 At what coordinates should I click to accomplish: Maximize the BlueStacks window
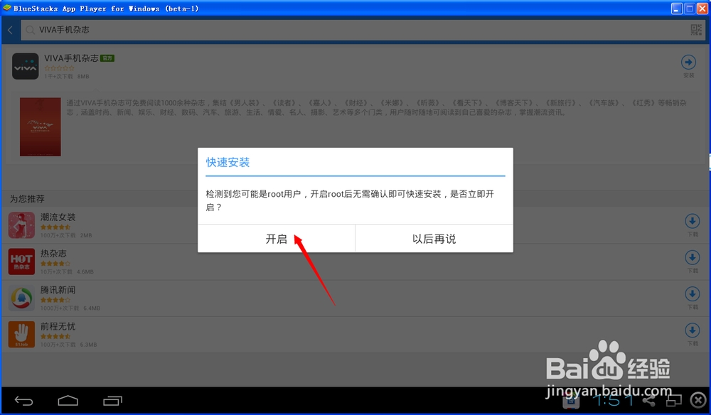click(689, 8)
